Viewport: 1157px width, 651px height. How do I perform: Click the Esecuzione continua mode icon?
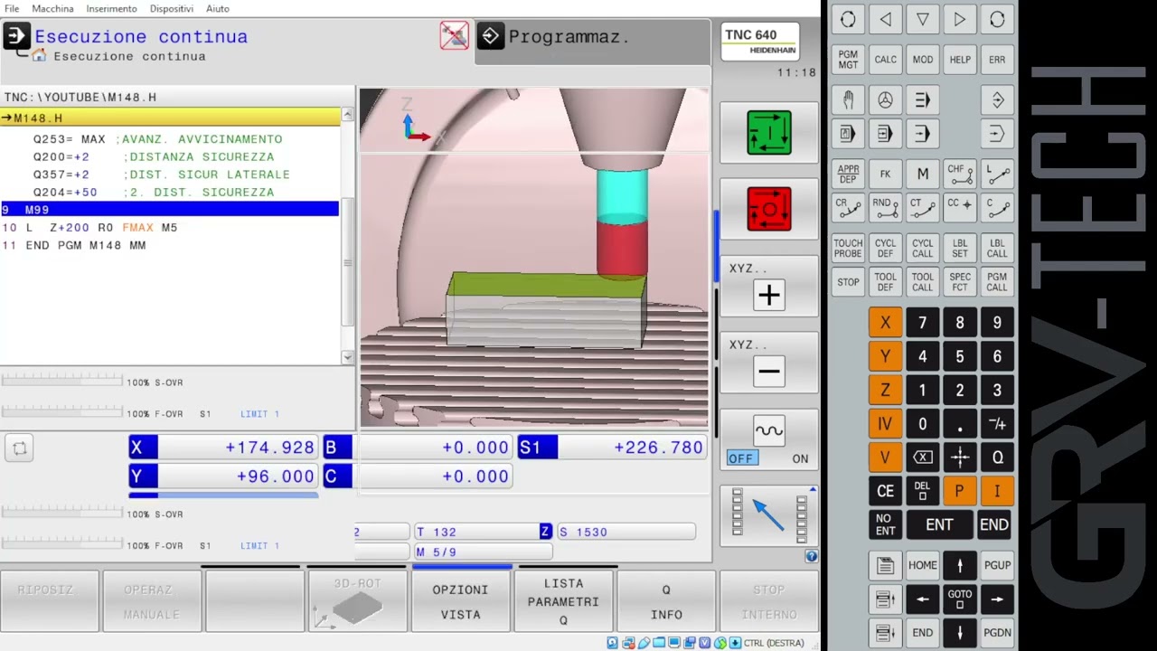(15, 36)
